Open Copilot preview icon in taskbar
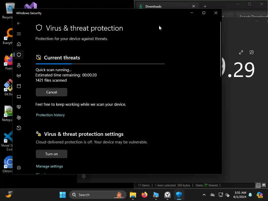The height and width of the screenshot is (201, 268). 260,195
